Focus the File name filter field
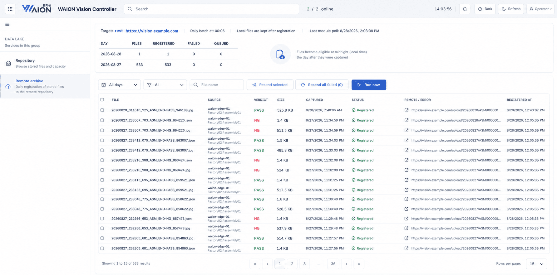Image resolution: width=557 pixels, height=275 pixels. pyautogui.click(x=217, y=85)
